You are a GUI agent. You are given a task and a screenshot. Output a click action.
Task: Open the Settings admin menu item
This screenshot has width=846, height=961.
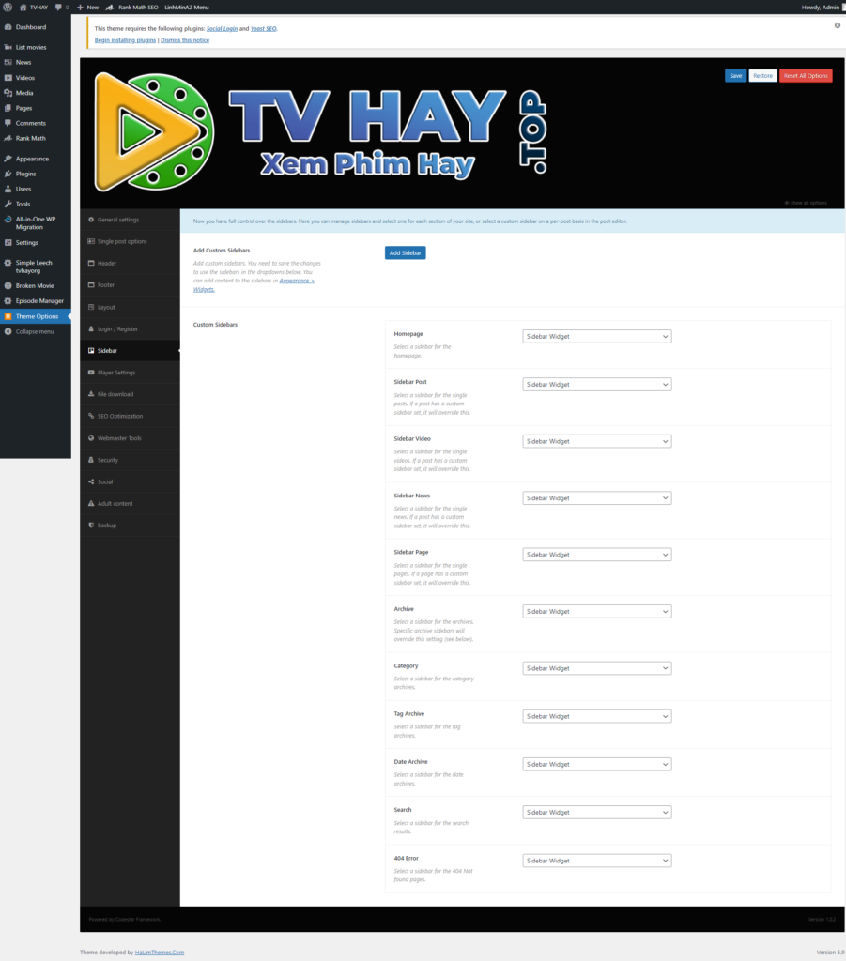[36, 243]
